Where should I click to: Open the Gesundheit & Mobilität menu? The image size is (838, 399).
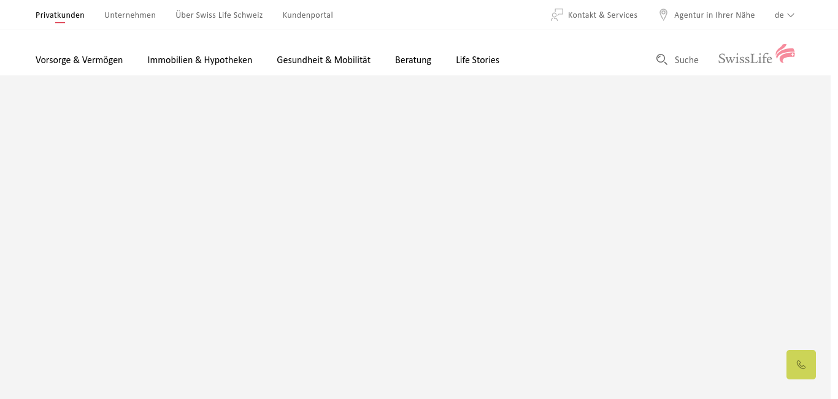point(323,60)
